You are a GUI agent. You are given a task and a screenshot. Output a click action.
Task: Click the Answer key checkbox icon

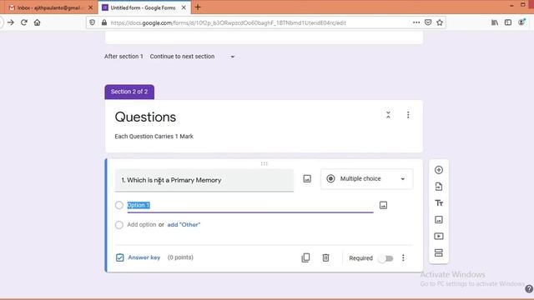tap(120, 257)
